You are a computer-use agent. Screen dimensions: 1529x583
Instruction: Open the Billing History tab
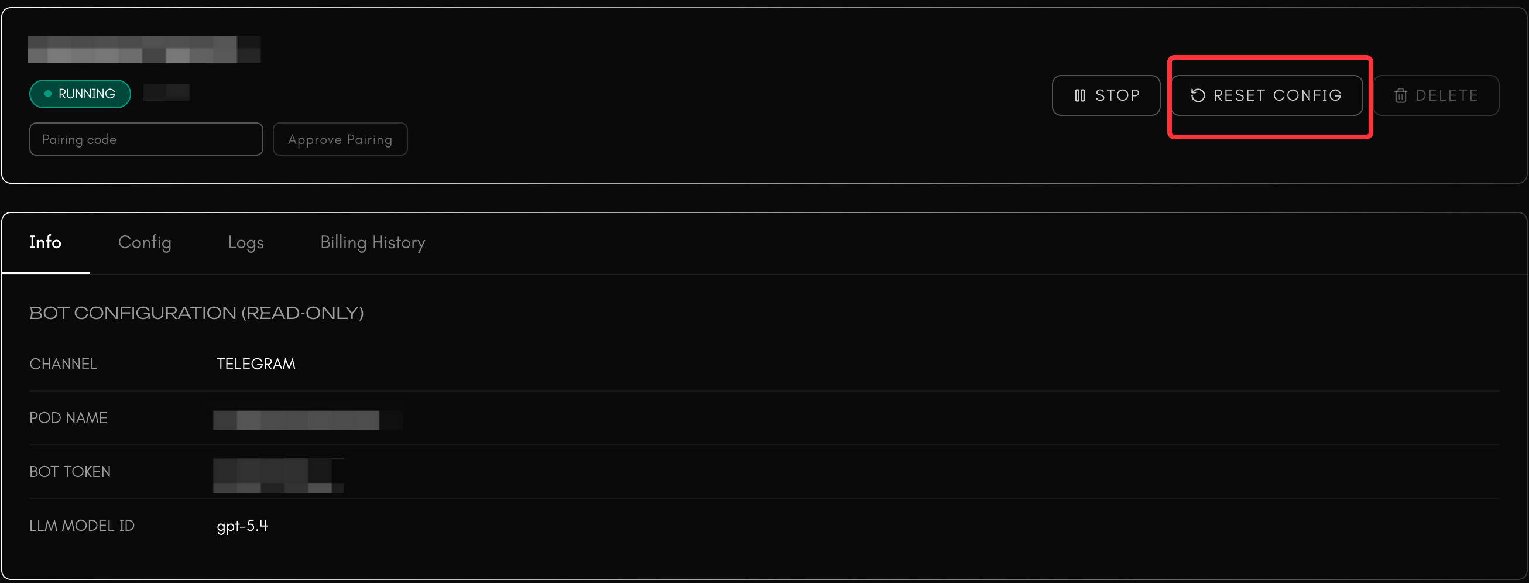(373, 242)
